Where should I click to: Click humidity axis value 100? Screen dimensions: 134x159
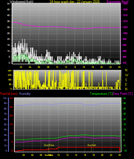tap(5, 98)
